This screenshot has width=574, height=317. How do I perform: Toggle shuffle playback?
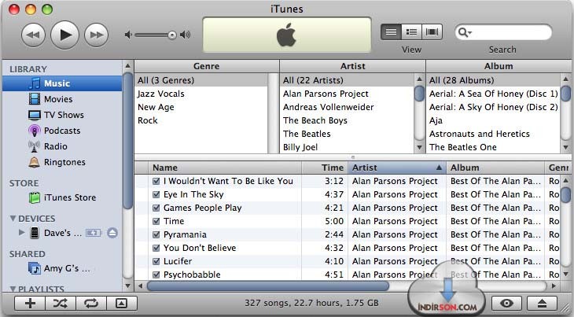click(x=61, y=303)
